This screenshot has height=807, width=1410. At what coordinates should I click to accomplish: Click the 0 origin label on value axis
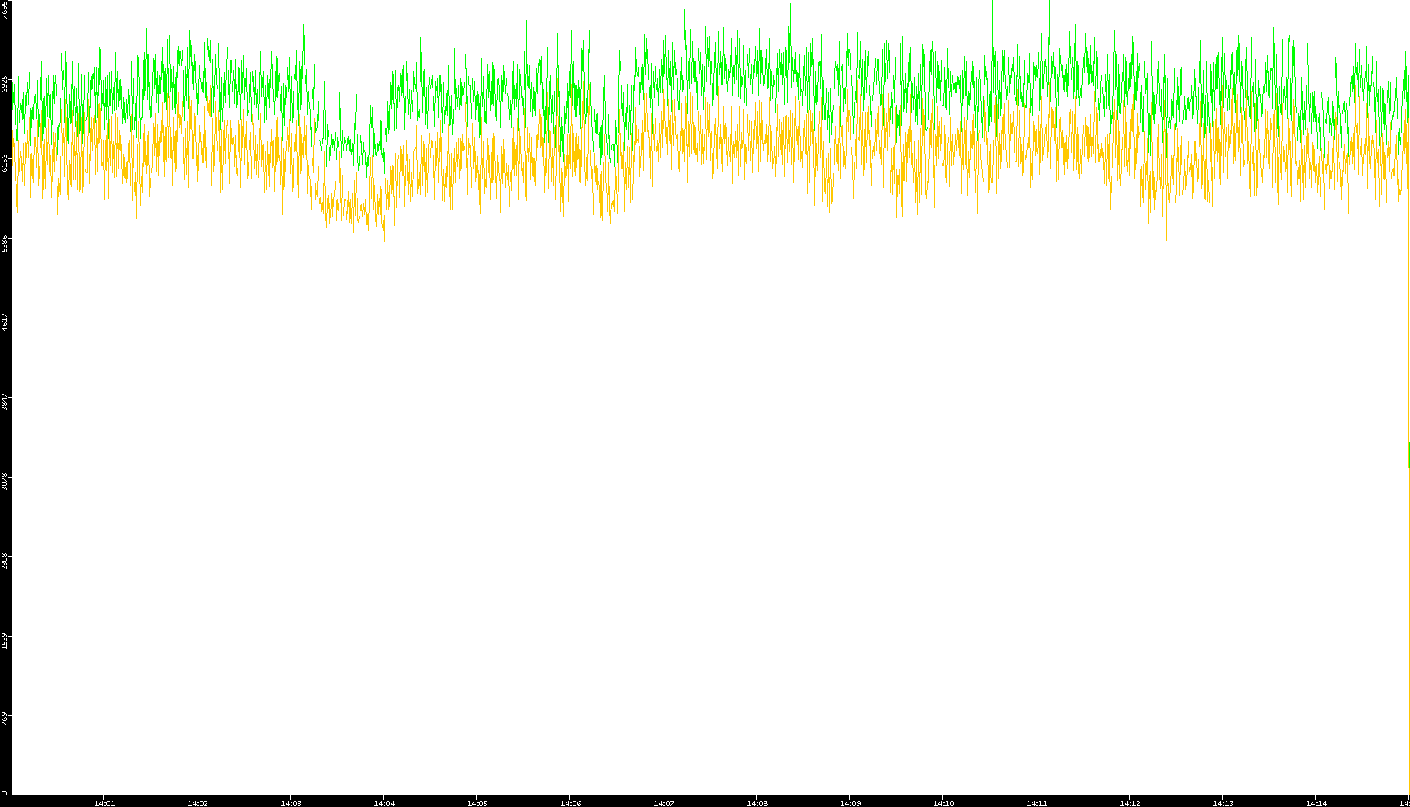[5, 793]
